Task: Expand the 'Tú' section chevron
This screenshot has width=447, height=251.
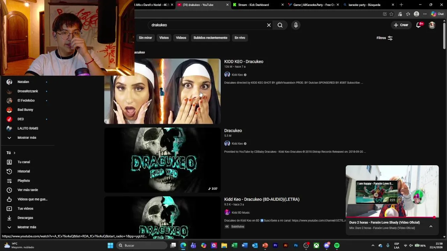Action: point(14,153)
